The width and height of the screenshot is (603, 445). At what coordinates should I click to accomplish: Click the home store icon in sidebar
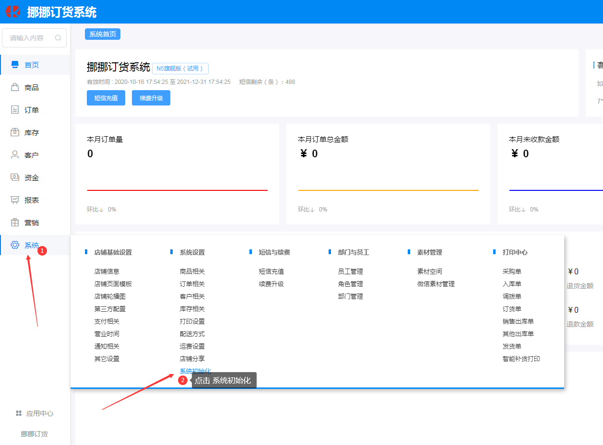tap(15, 65)
